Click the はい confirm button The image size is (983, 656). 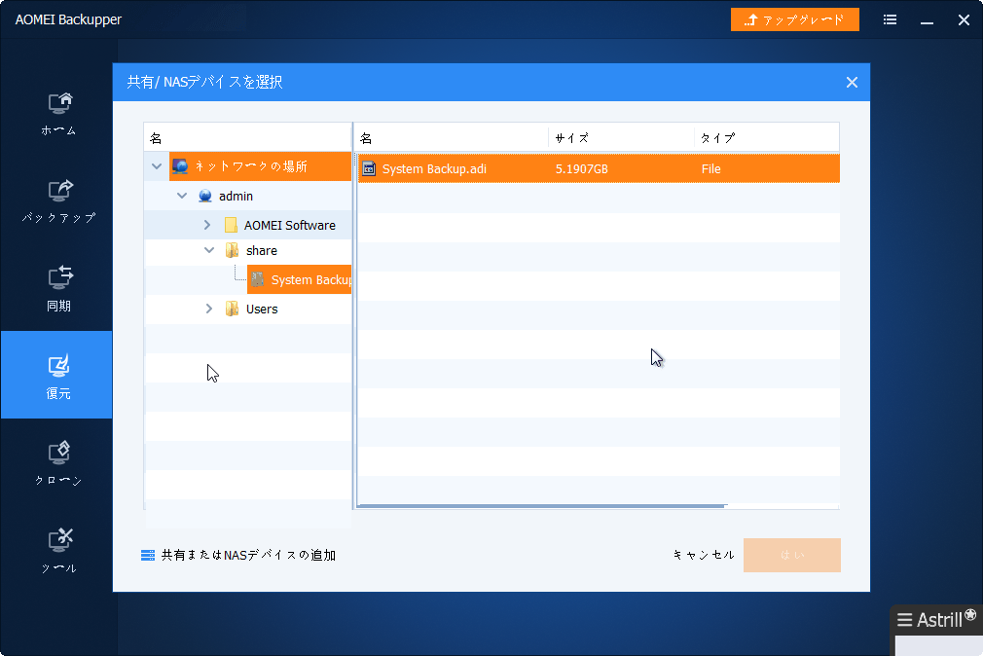792,555
